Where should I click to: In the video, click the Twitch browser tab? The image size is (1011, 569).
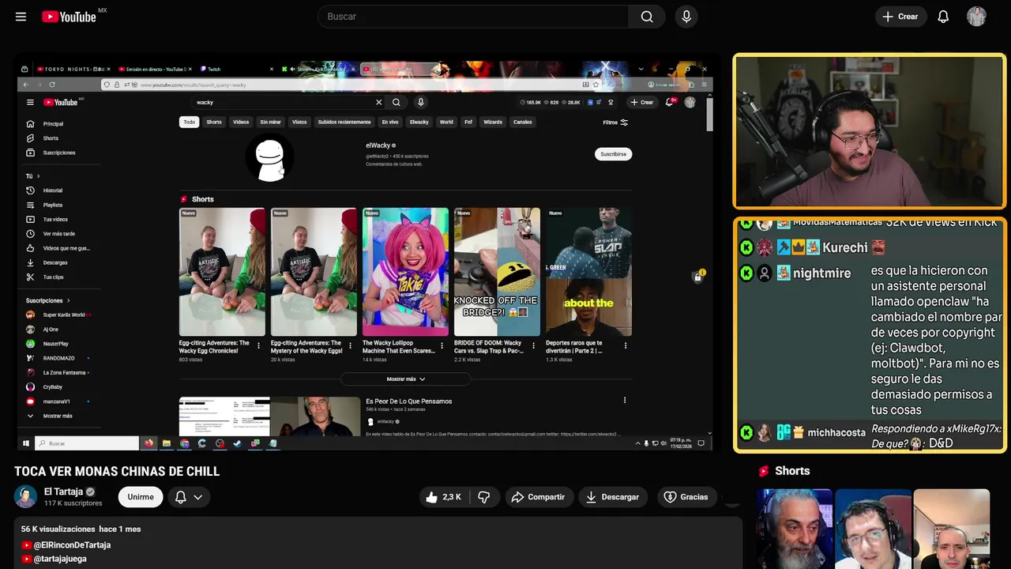coord(237,70)
